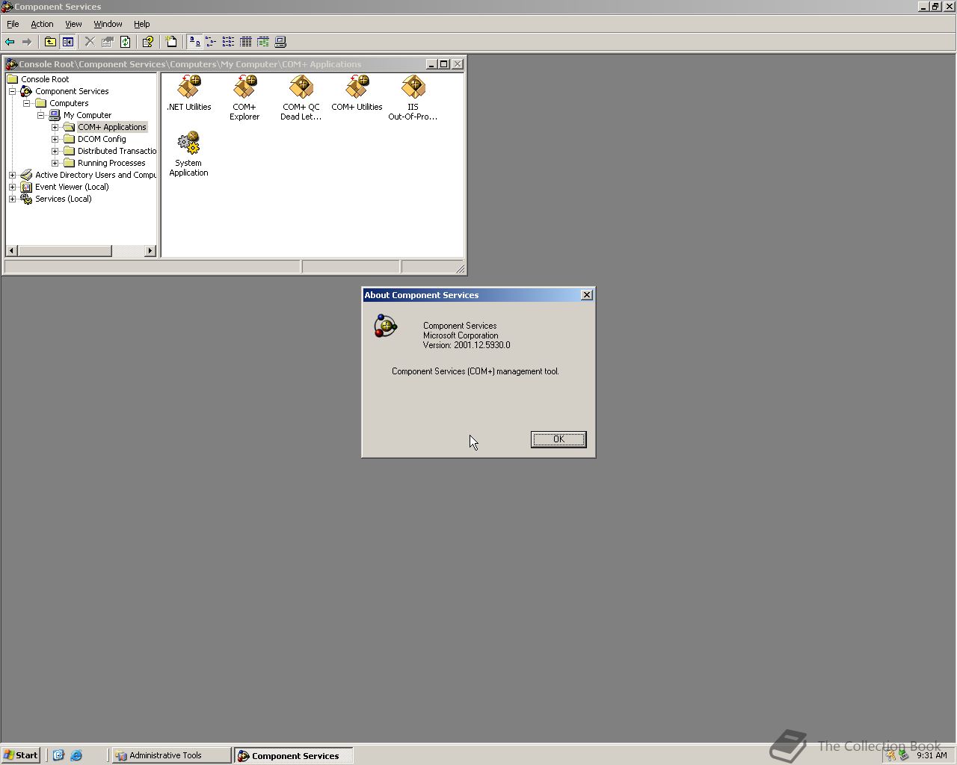
Task: Open the Action menu
Action: click(42, 24)
